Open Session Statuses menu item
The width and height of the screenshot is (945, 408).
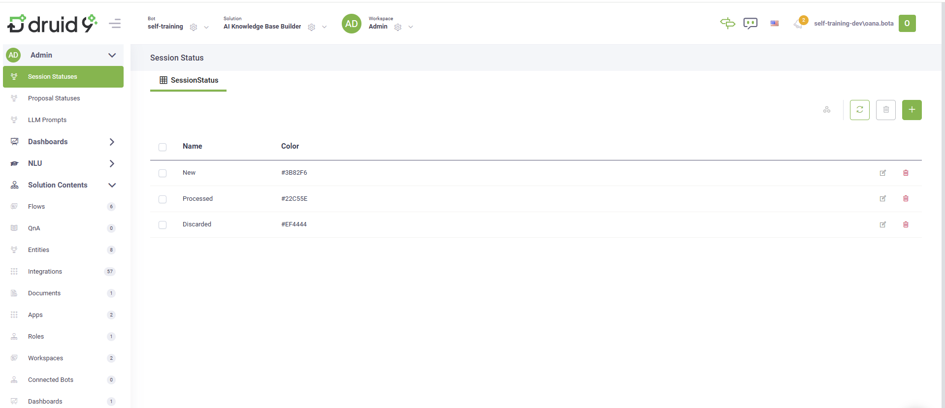[63, 77]
